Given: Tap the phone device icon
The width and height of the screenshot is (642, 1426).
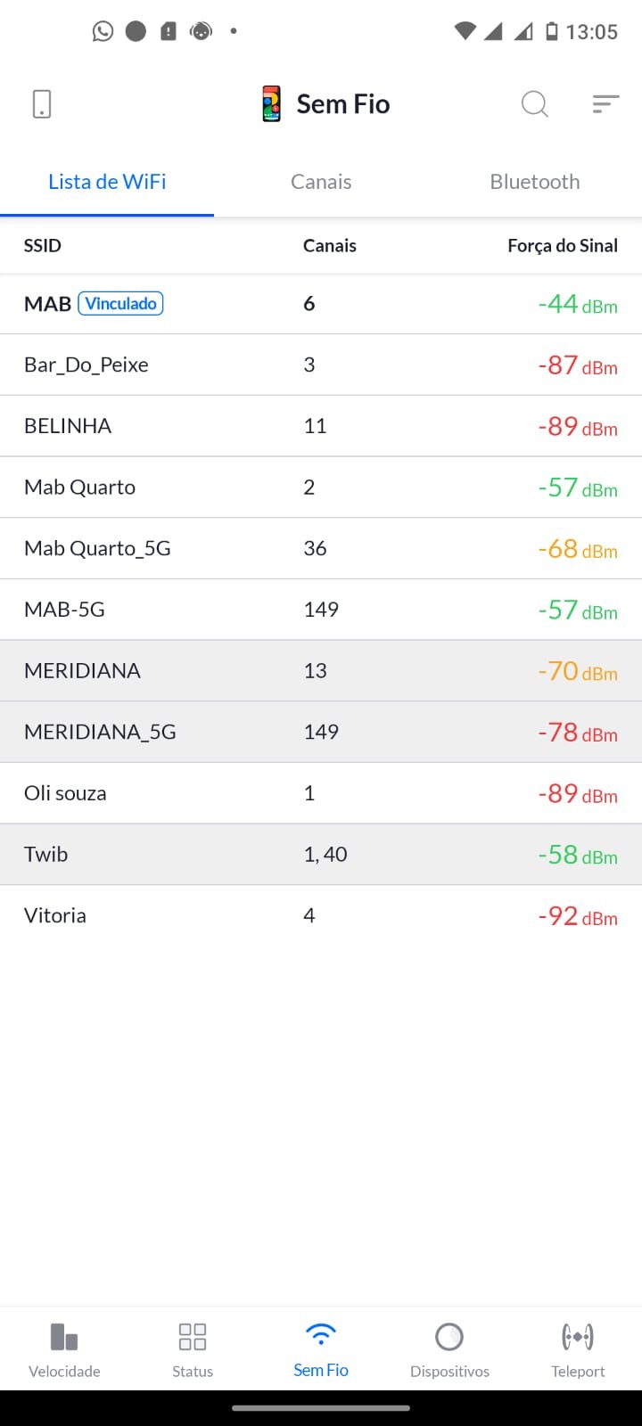Looking at the screenshot, I should click(x=42, y=104).
